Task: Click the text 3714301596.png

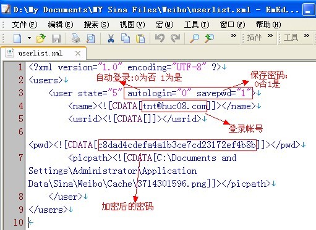Action: pos(172,184)
